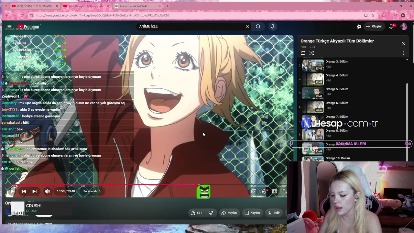The image size is (414, 233).
Task: Share the video via Paylaş
Action: (229, 213)
